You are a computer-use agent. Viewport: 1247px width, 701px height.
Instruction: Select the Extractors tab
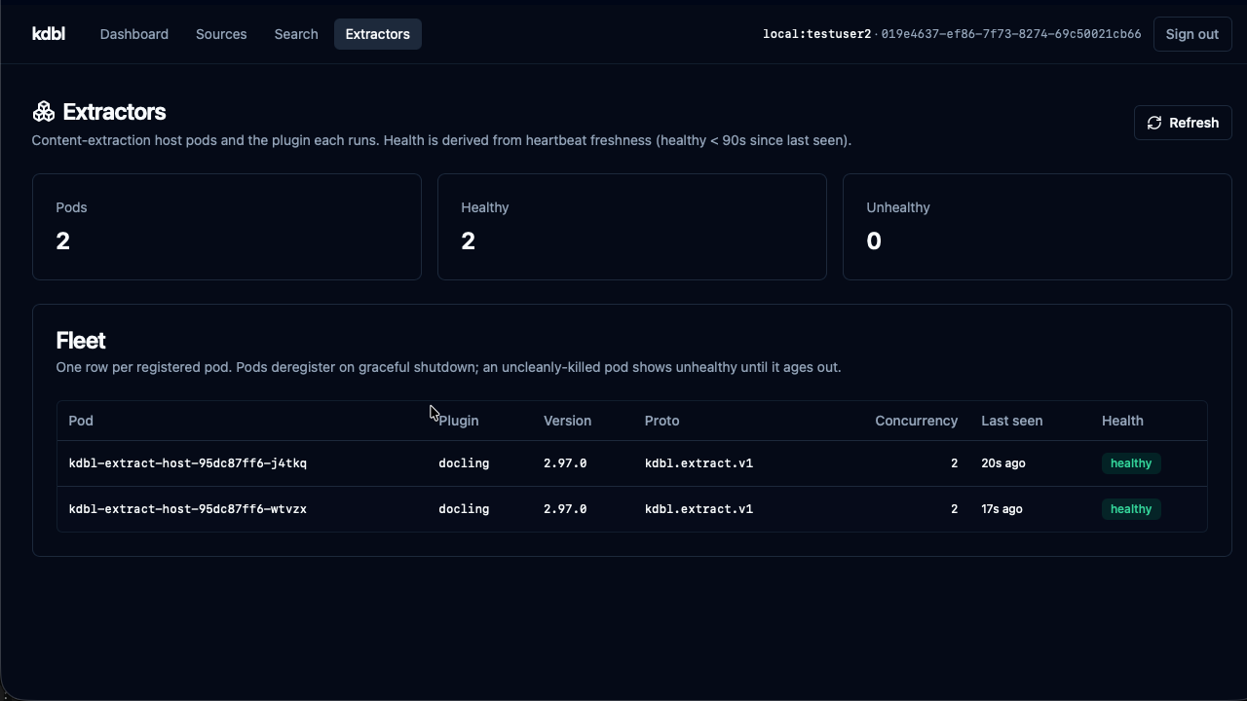pyautogui.click(x=378, y=34)
